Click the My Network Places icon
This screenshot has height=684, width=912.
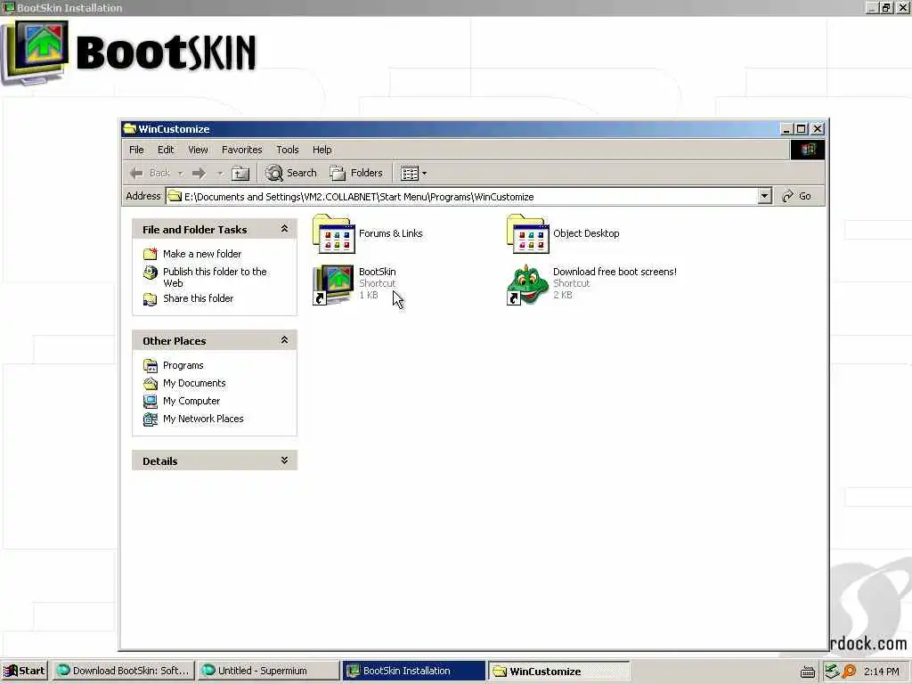pos(150,419)
